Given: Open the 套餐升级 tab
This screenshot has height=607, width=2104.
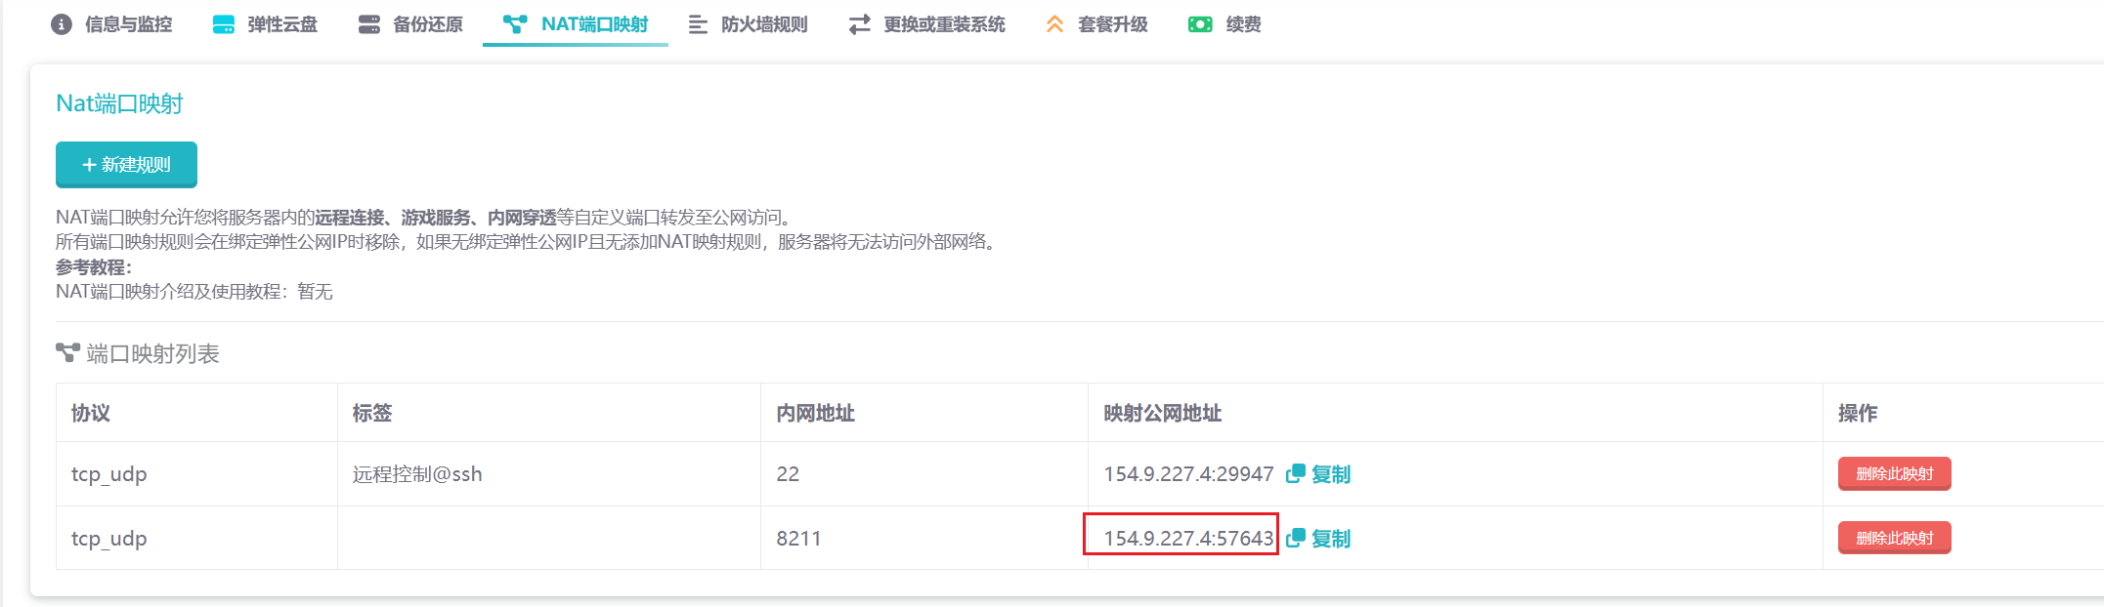Looking at the screenshot, I should [1096, 24].
